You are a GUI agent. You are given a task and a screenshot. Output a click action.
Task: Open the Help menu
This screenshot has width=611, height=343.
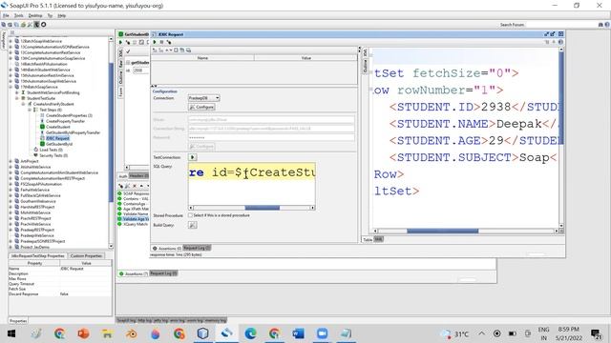61,15
